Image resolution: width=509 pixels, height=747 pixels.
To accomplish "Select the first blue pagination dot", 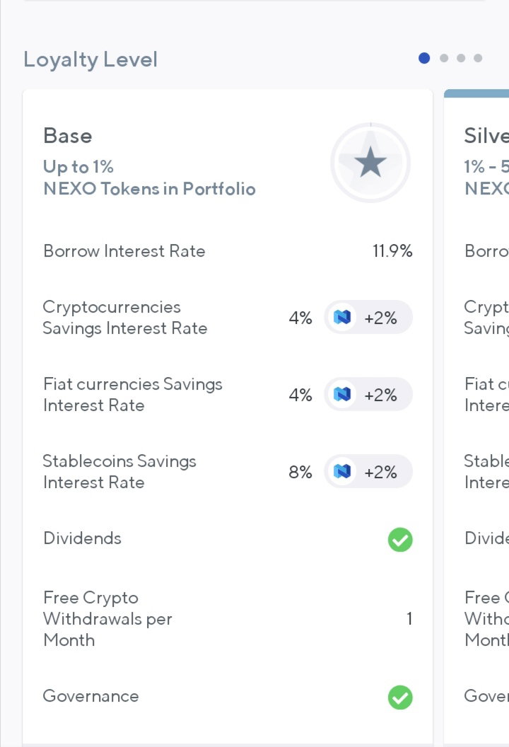I will pos(424,58).
